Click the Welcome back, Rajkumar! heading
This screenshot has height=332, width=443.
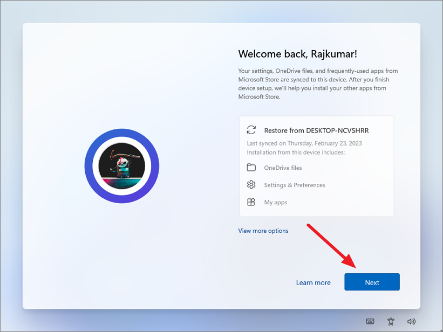click(x=298, y=54)
